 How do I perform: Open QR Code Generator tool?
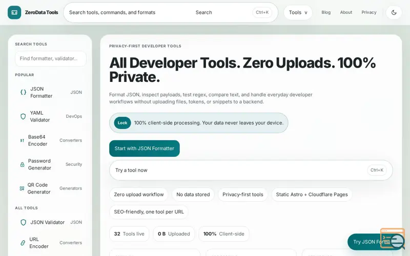(x=51, y=188)
